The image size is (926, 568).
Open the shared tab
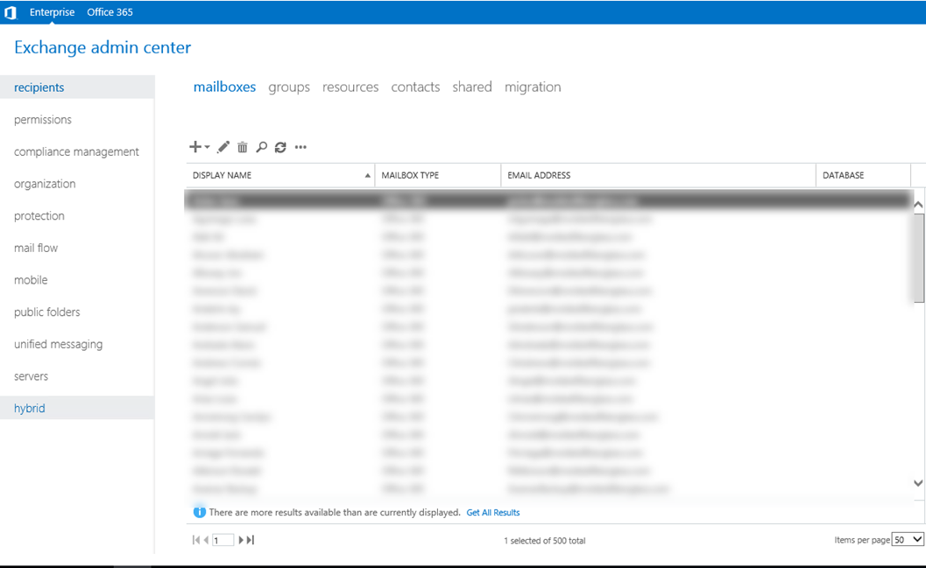click(472, 87)
